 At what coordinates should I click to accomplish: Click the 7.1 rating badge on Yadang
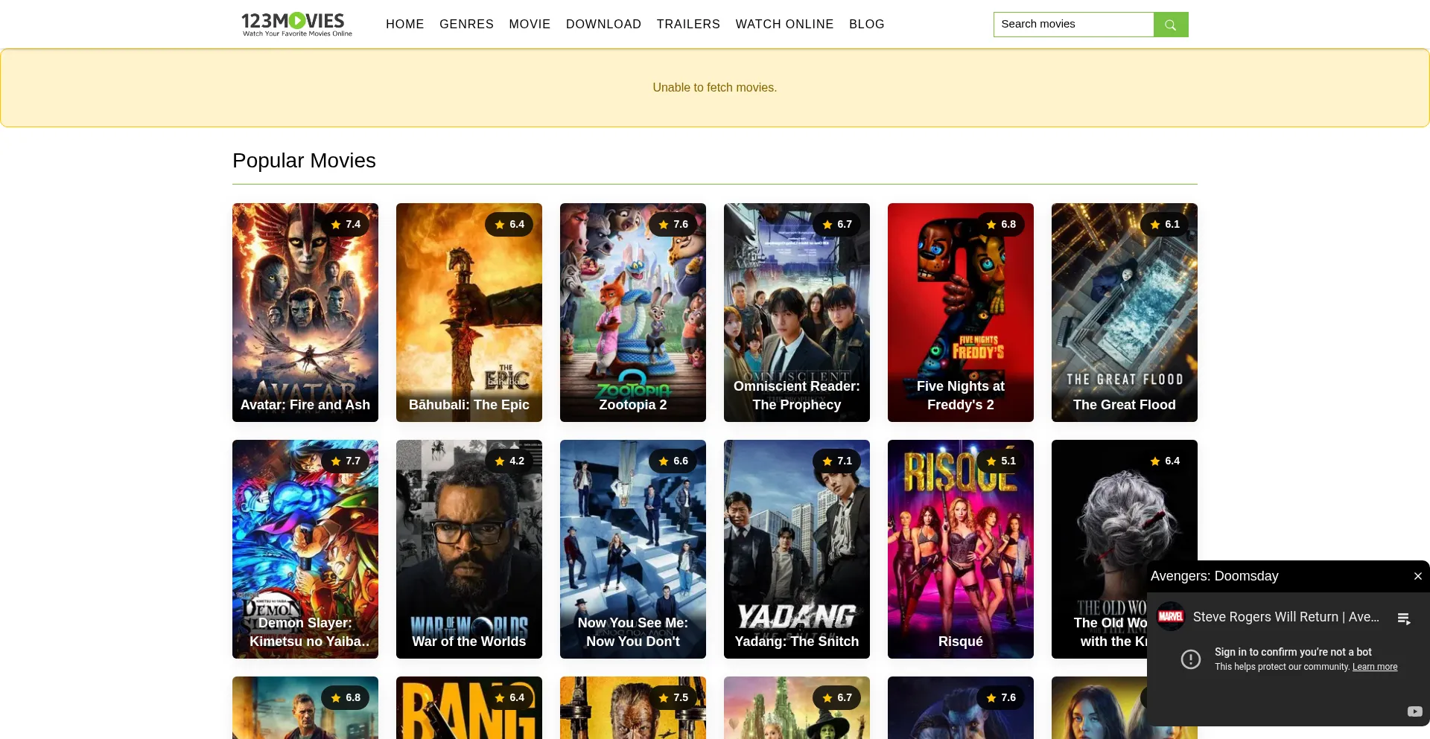837,461
